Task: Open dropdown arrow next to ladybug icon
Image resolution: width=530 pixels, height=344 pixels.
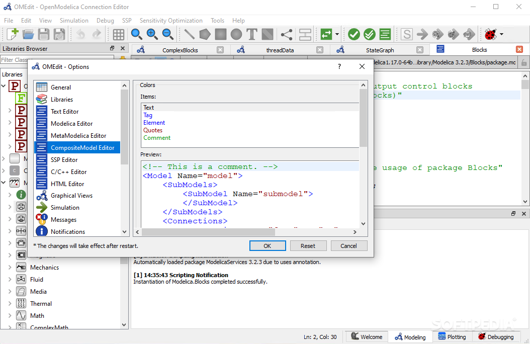Action: coord(502,34)
